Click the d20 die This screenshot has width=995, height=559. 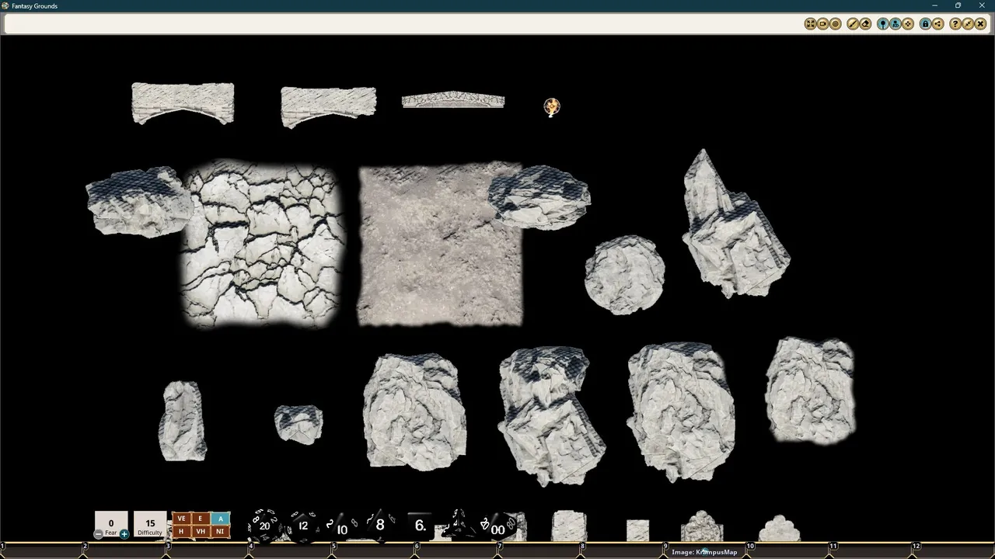click(264, 526)
